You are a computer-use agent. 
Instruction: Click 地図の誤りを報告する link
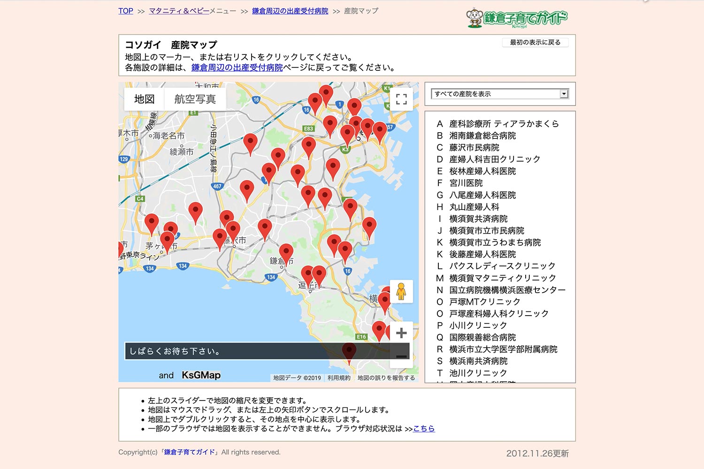point(386,378)
